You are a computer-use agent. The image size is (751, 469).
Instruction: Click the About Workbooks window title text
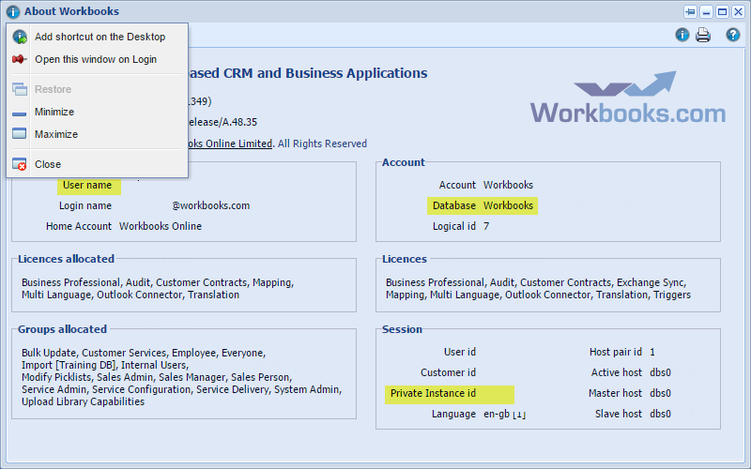point(72,11)
